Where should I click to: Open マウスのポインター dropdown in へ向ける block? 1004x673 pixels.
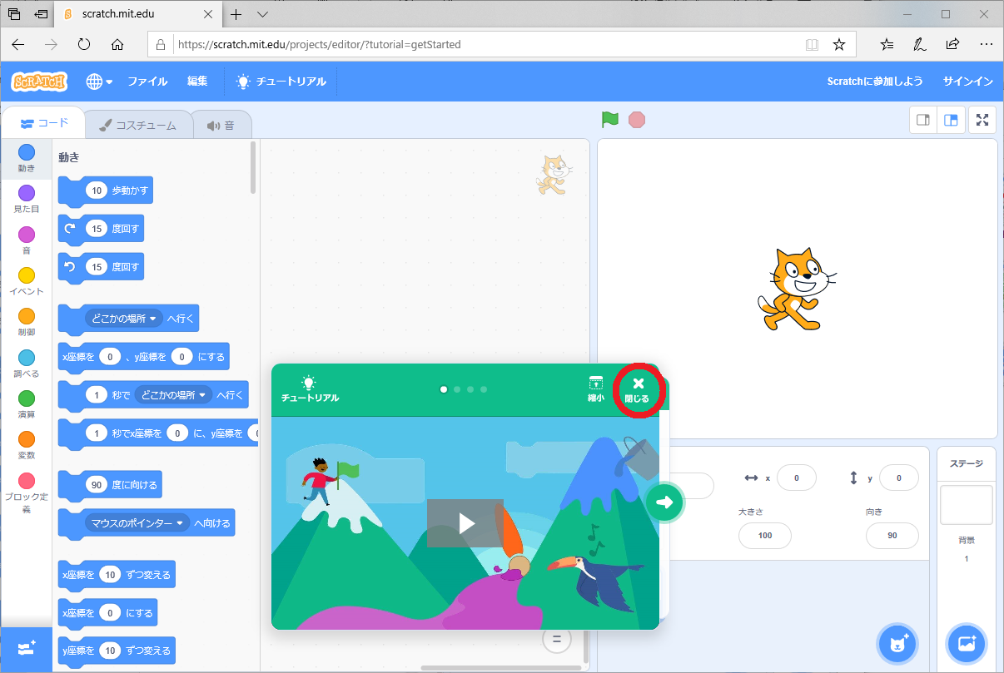(x=137, y=523)
